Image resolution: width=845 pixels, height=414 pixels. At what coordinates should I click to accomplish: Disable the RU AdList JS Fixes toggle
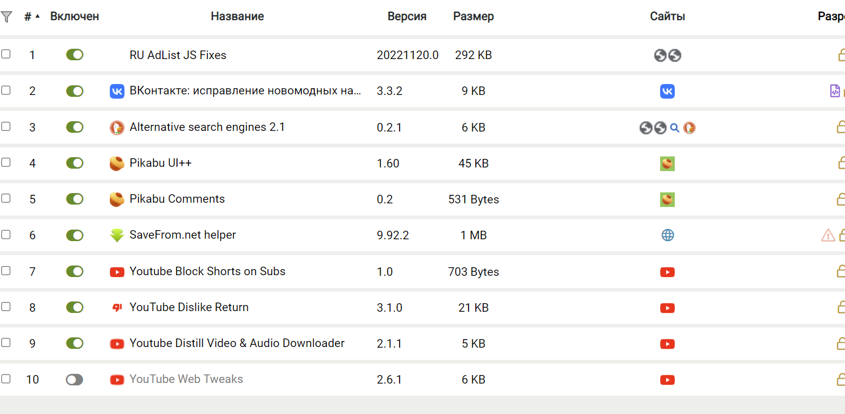coord(74,55)
